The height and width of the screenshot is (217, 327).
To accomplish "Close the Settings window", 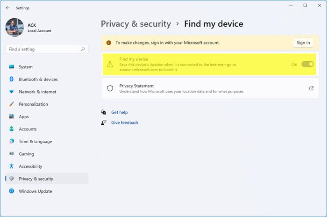I will point(320,5).
